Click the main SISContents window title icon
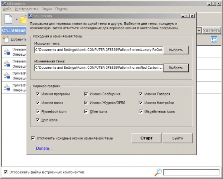This screenshot has width=223, height=179. (4, 4)
